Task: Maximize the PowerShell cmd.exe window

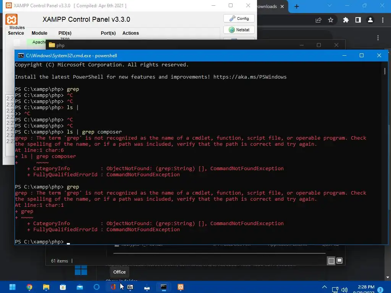Action: tap(362, 55)
